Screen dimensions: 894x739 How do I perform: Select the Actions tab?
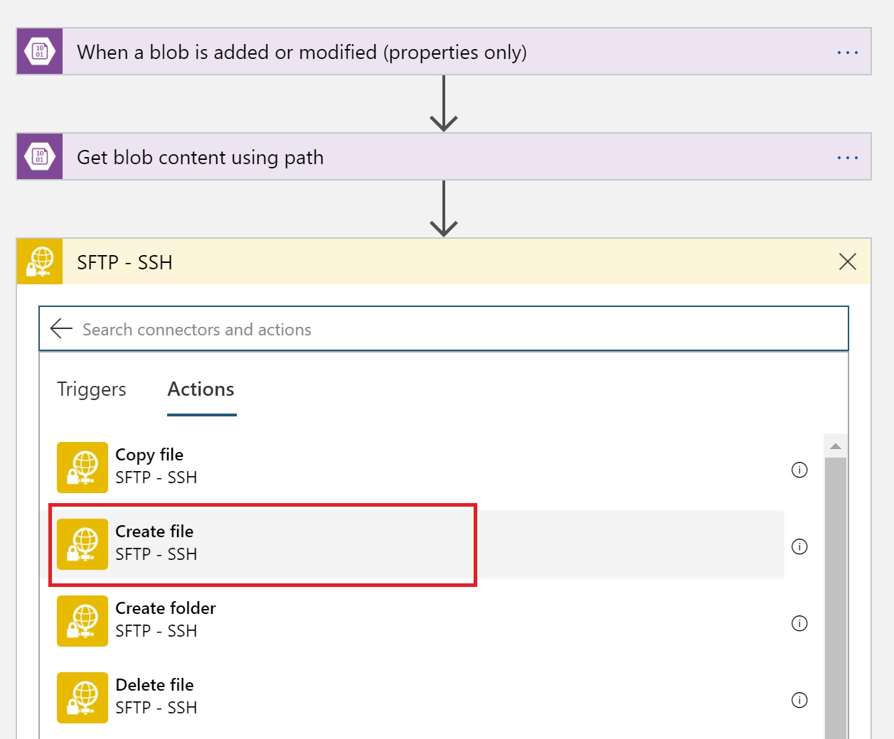coord(201,389)
